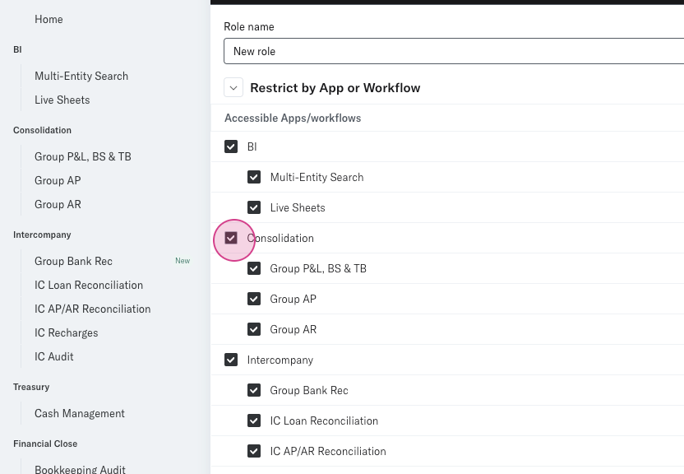The width and height of the screenshot is (684, 474).
Task: Open Group Bank Rec sidebar item
Action: click(73, 261)
